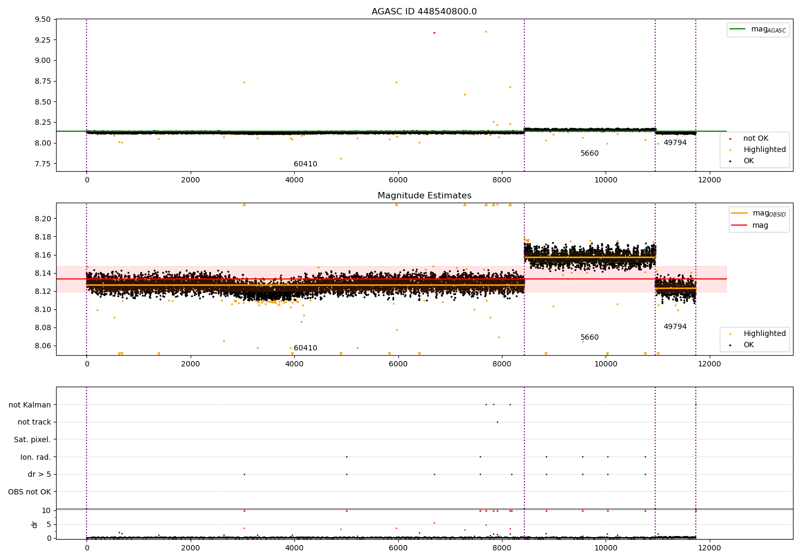The width and height of the screenshot is (801, 560).
Task: Click the 'dr' axis label
Action: click(x=34, y=524)
